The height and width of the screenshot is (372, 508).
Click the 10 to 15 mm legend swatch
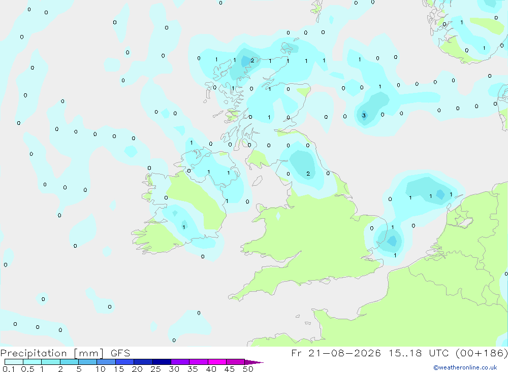pyautogui.click(x=106, y=362)
